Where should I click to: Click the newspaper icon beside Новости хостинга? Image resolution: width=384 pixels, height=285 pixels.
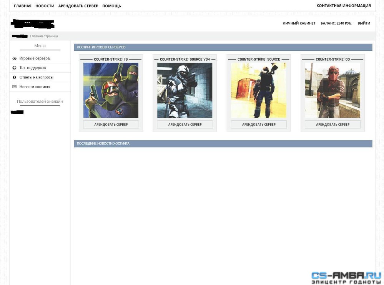15,87
